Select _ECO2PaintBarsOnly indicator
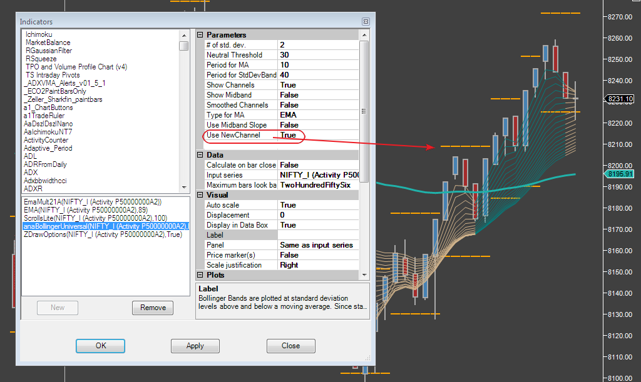Screen dimensions: 641x382 tap(55, 91)
